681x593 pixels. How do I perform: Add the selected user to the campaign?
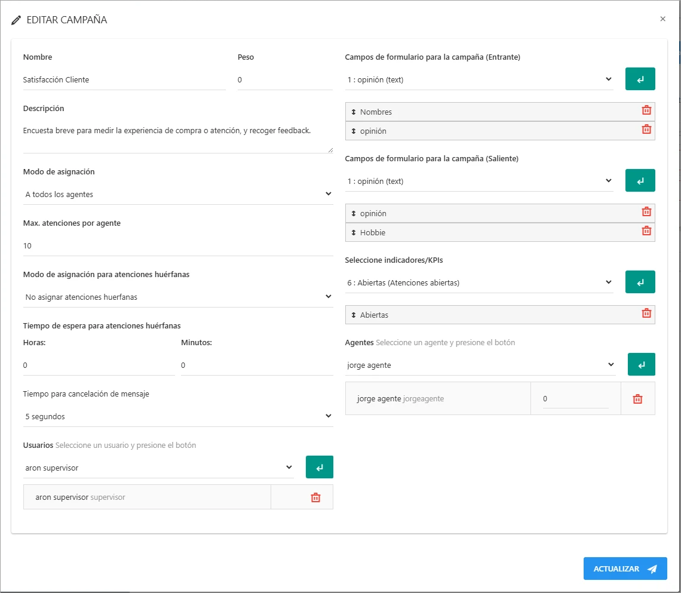(x=319, y=466)
